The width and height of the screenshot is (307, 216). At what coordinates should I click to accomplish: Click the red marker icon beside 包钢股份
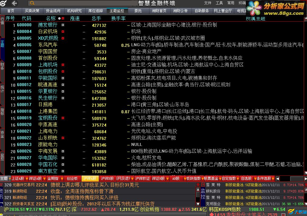[63, 71]
